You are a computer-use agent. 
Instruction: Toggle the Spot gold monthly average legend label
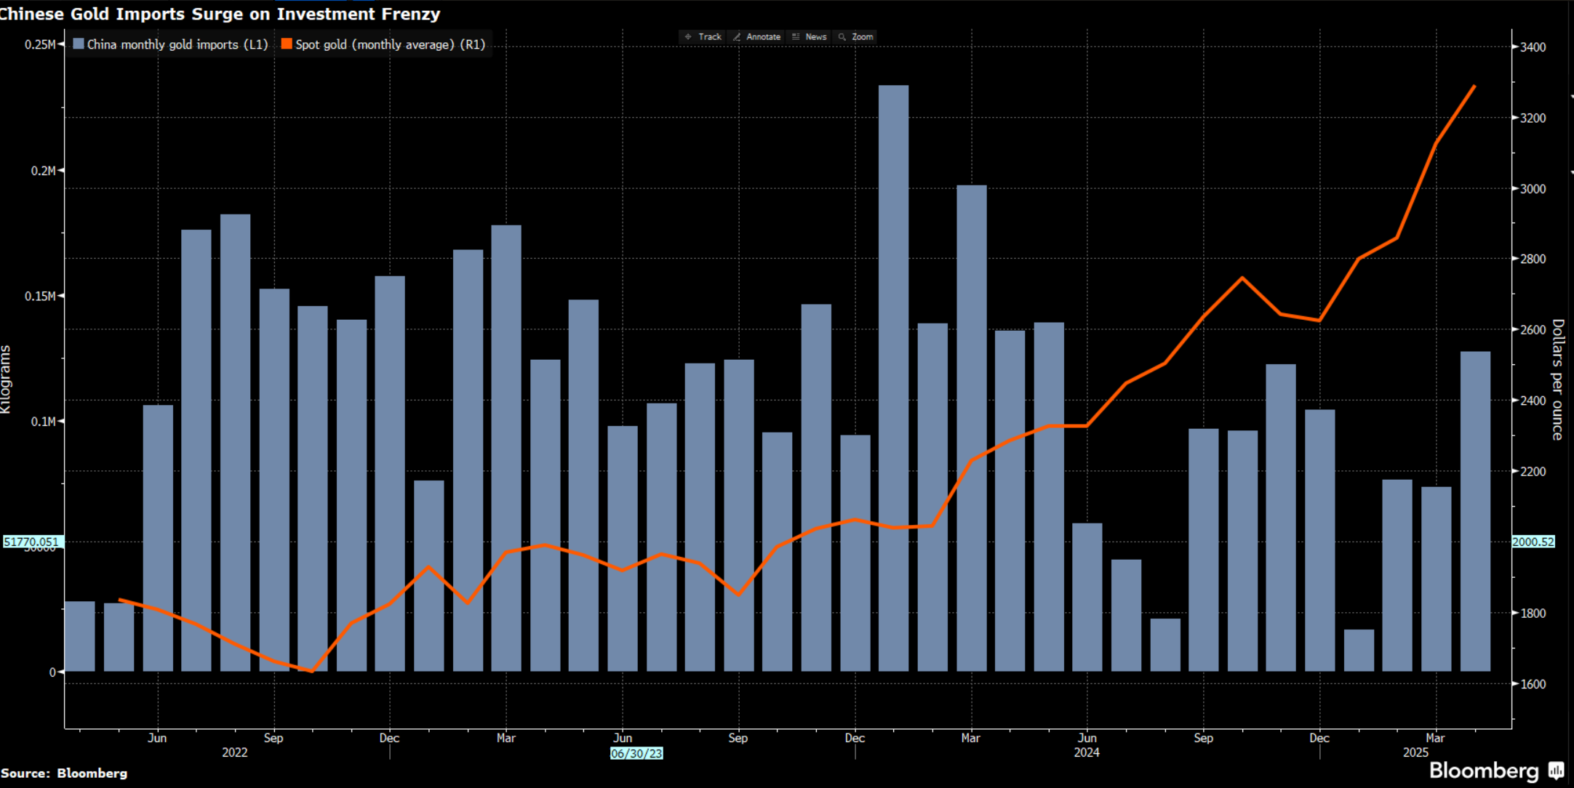pos(391,44)
